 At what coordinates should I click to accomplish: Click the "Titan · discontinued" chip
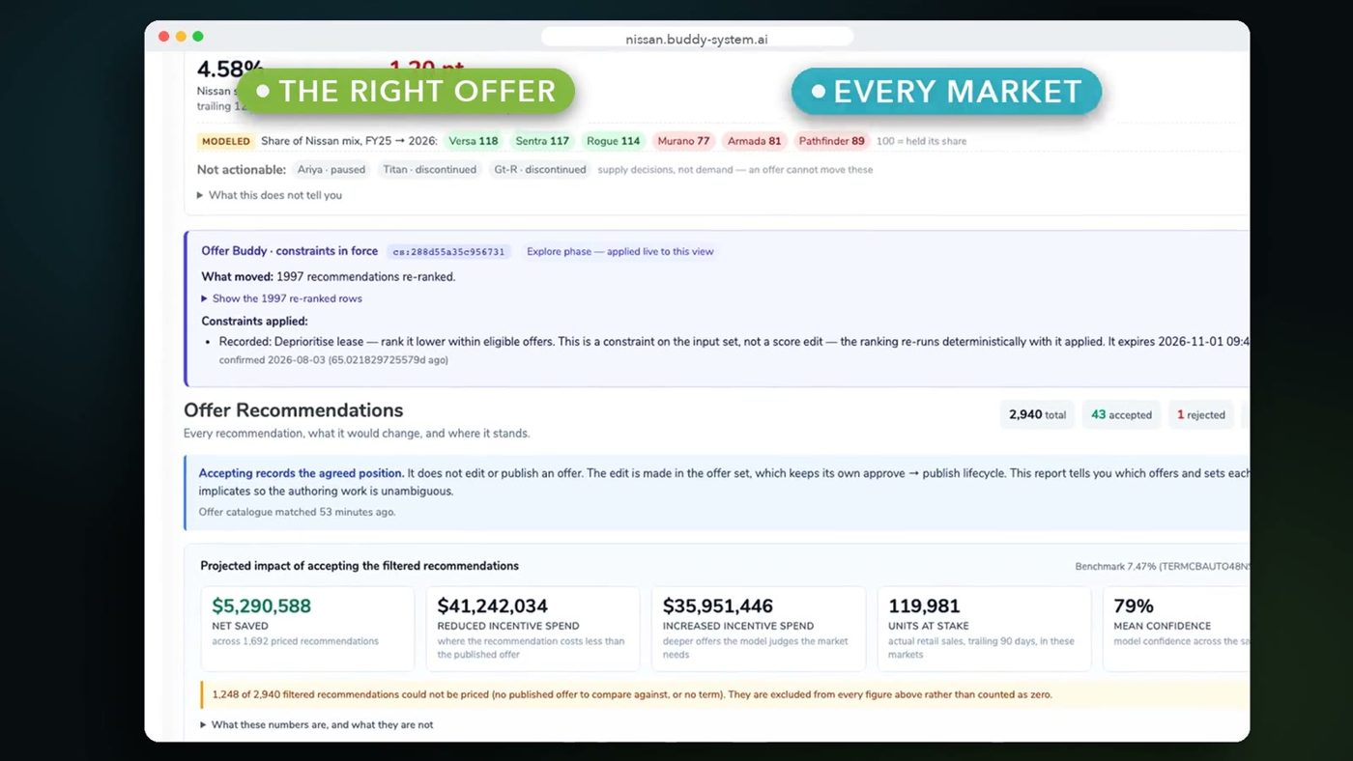tap(429, 169)
